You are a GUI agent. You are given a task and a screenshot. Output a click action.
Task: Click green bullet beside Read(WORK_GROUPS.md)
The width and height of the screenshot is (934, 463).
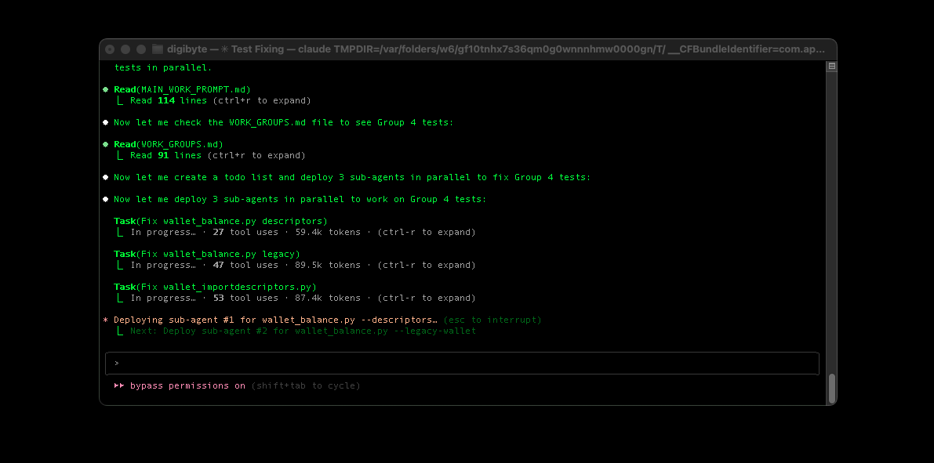[x=105, y=145]
